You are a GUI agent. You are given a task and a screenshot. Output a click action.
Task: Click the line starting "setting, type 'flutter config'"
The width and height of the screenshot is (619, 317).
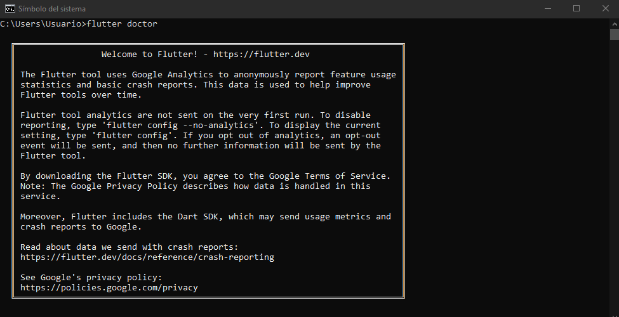point(201,136)
